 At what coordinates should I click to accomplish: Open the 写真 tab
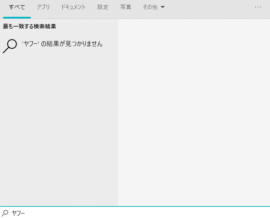click(x=126, y=7)
